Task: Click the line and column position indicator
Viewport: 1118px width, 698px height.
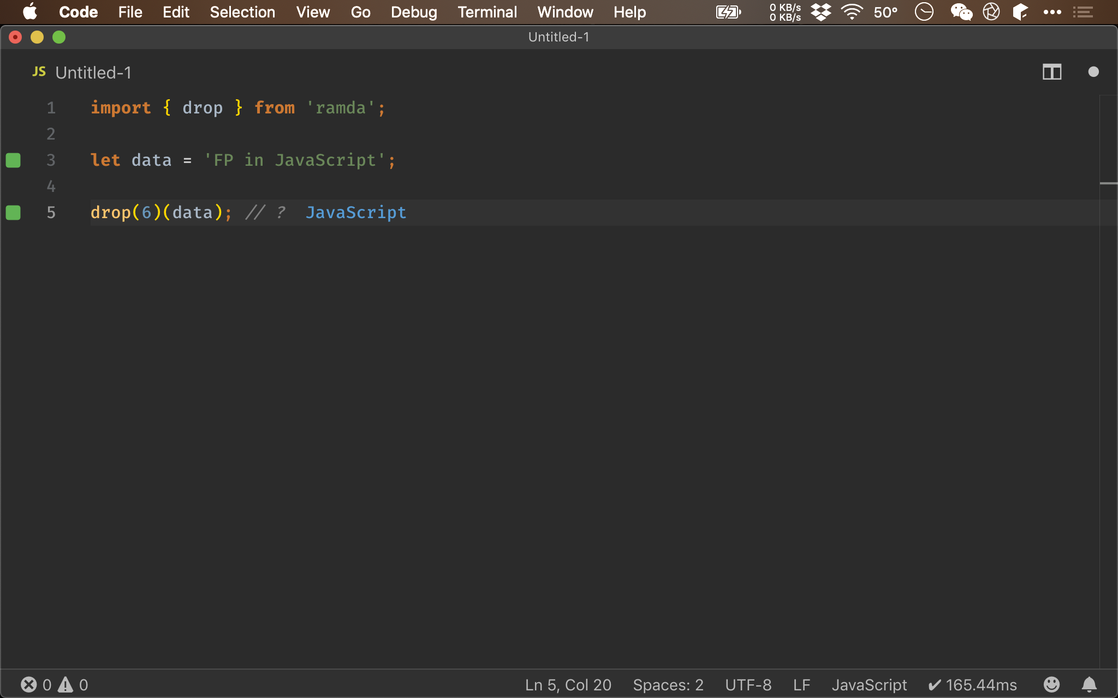Action: pyautogui.click(x=568, y=684)
